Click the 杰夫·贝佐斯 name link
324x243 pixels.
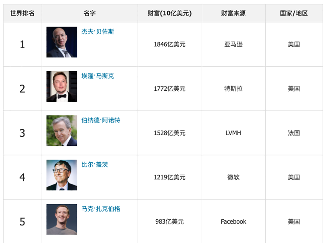[98, 32]
